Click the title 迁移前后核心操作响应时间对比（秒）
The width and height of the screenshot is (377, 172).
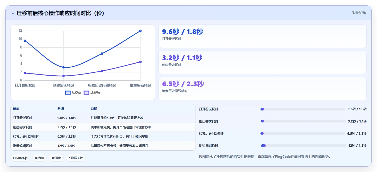61,13
